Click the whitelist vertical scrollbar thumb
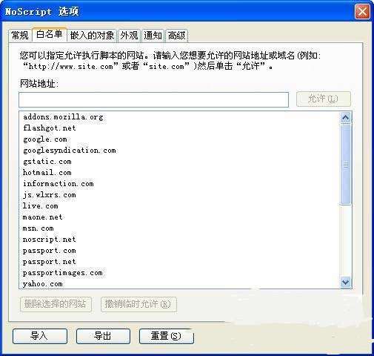This screenshot has width=374, height=356. tap(345, 165)
